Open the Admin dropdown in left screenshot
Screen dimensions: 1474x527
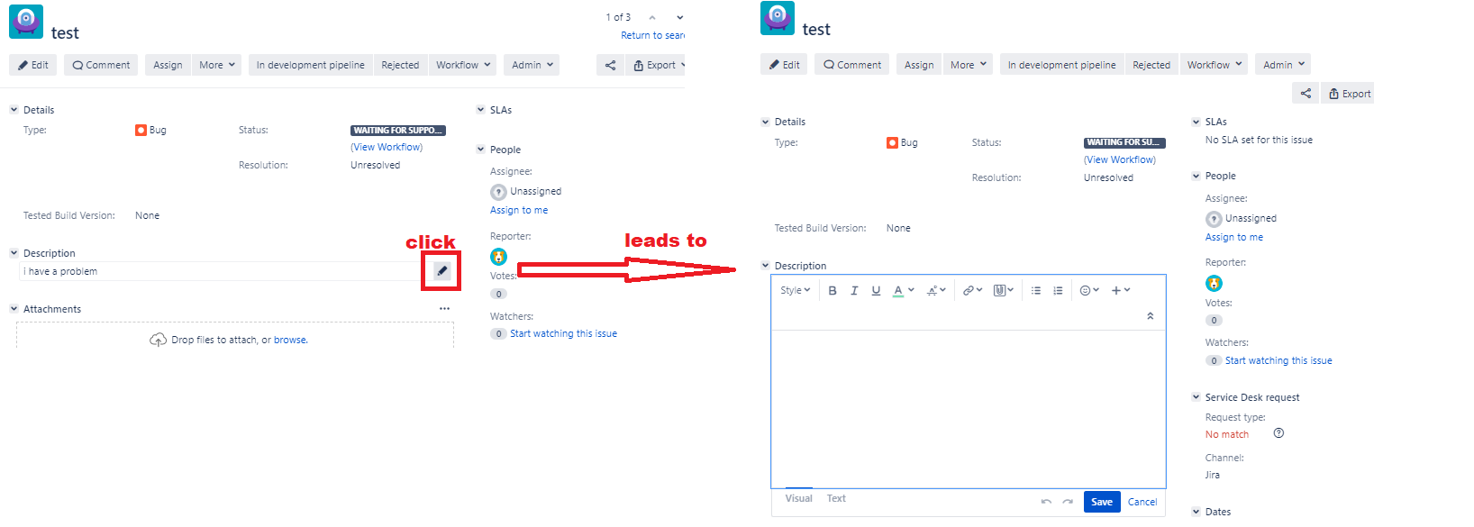tap(532, 65)
